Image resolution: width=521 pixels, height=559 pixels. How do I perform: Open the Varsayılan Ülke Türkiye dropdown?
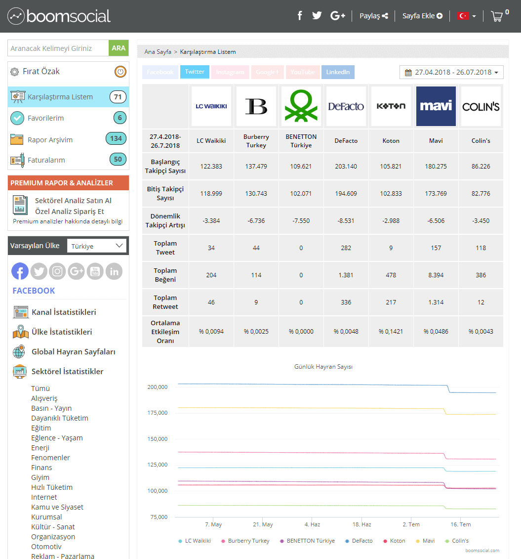(x=96, y=246)
